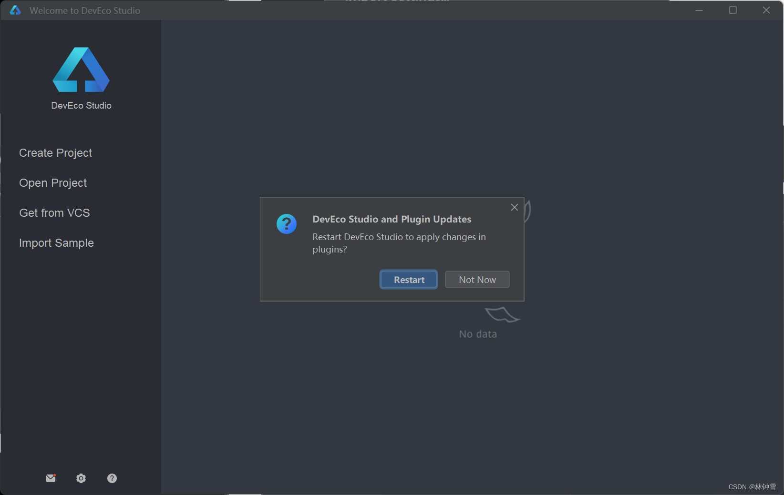The width and height of the screenshot is (784, 495).
Task: Select Open Project
Action: pyautogui.click(x=53, y=183)
